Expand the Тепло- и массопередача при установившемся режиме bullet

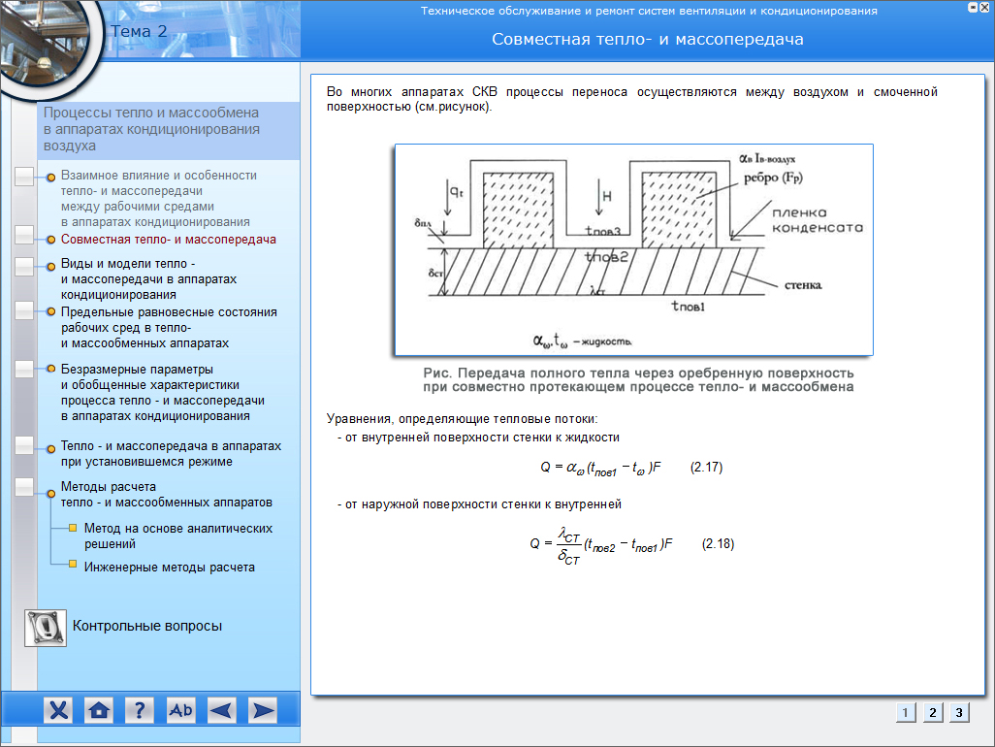50,446
